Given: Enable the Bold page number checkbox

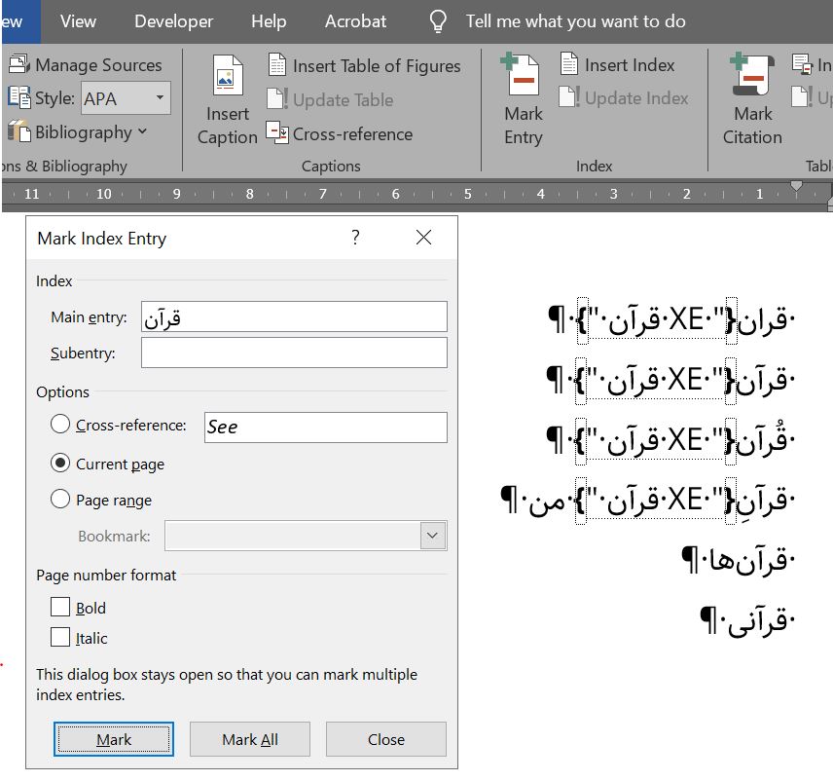Looking at the screenshot, I should pyautogui.click(x=60, y=607).
